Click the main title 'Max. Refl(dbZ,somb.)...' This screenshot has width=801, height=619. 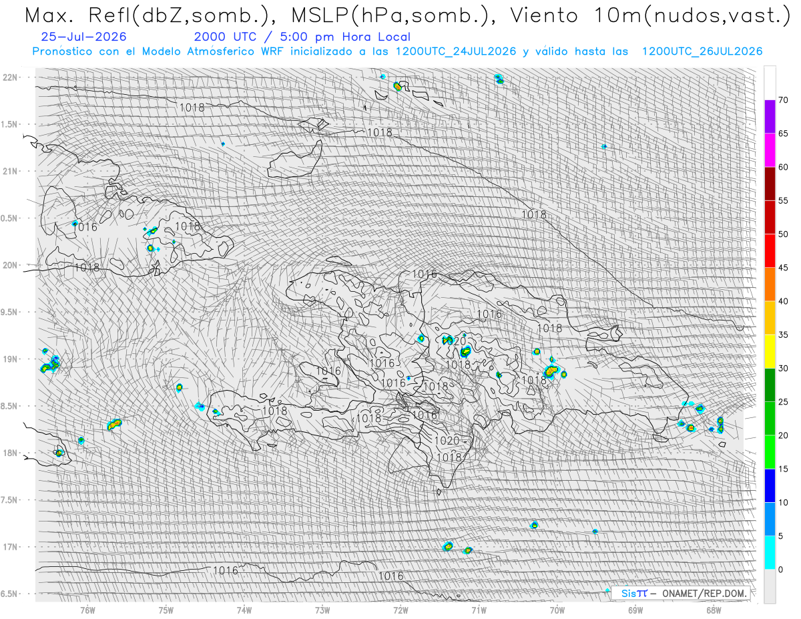pos(407,15)
